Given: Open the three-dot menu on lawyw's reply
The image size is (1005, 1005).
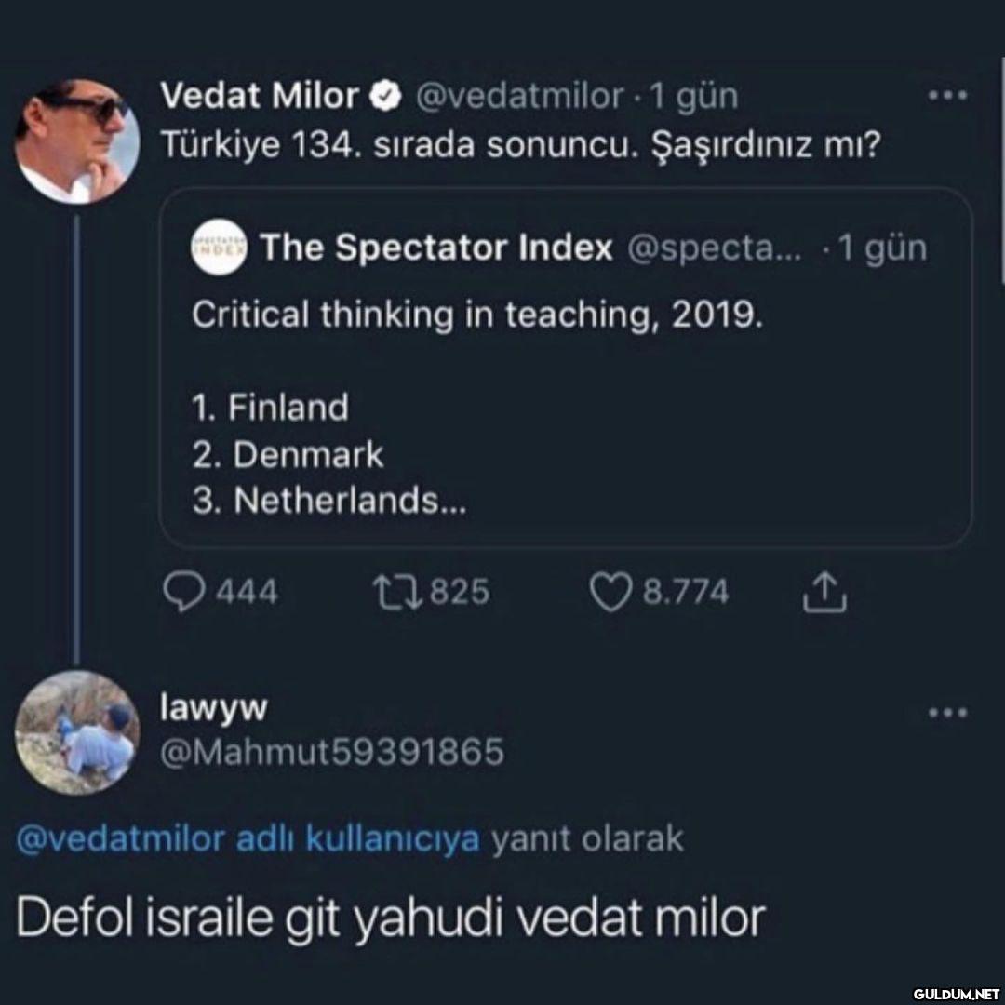Looking at the screenshot, I should [x=949, y=714].
